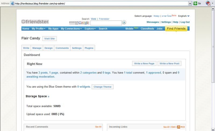Image resolution: width=215 pixels, height=131 pixels.
Task: Open the My Connections menu
Action: (x=71, y=29)
